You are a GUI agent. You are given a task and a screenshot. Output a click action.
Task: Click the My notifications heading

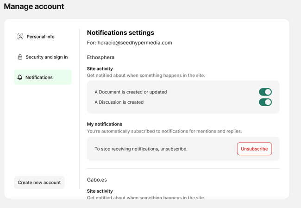105,124
